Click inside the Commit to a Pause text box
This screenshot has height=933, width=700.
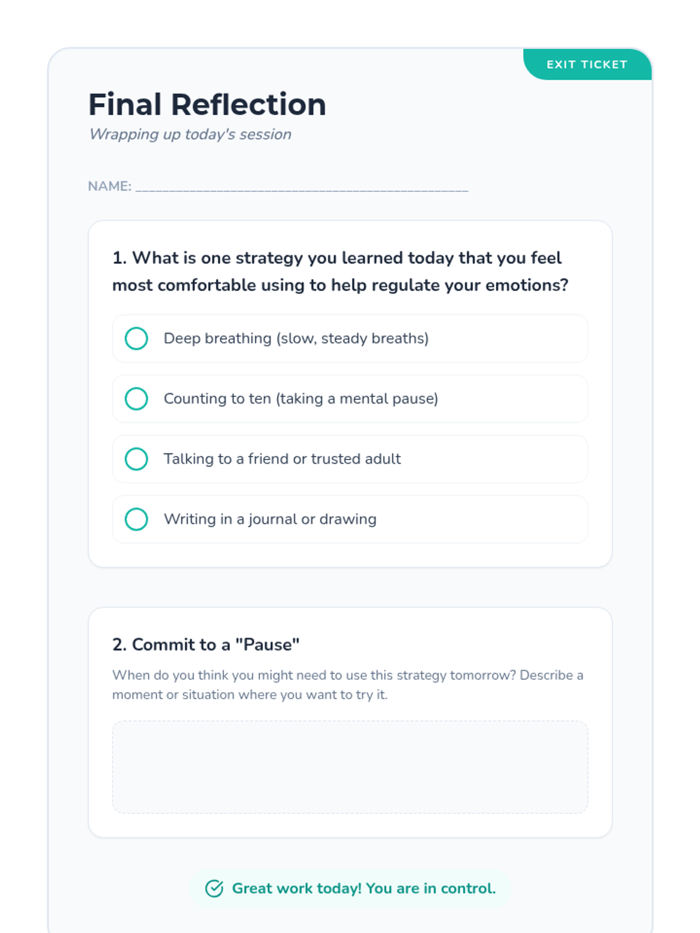350,767
